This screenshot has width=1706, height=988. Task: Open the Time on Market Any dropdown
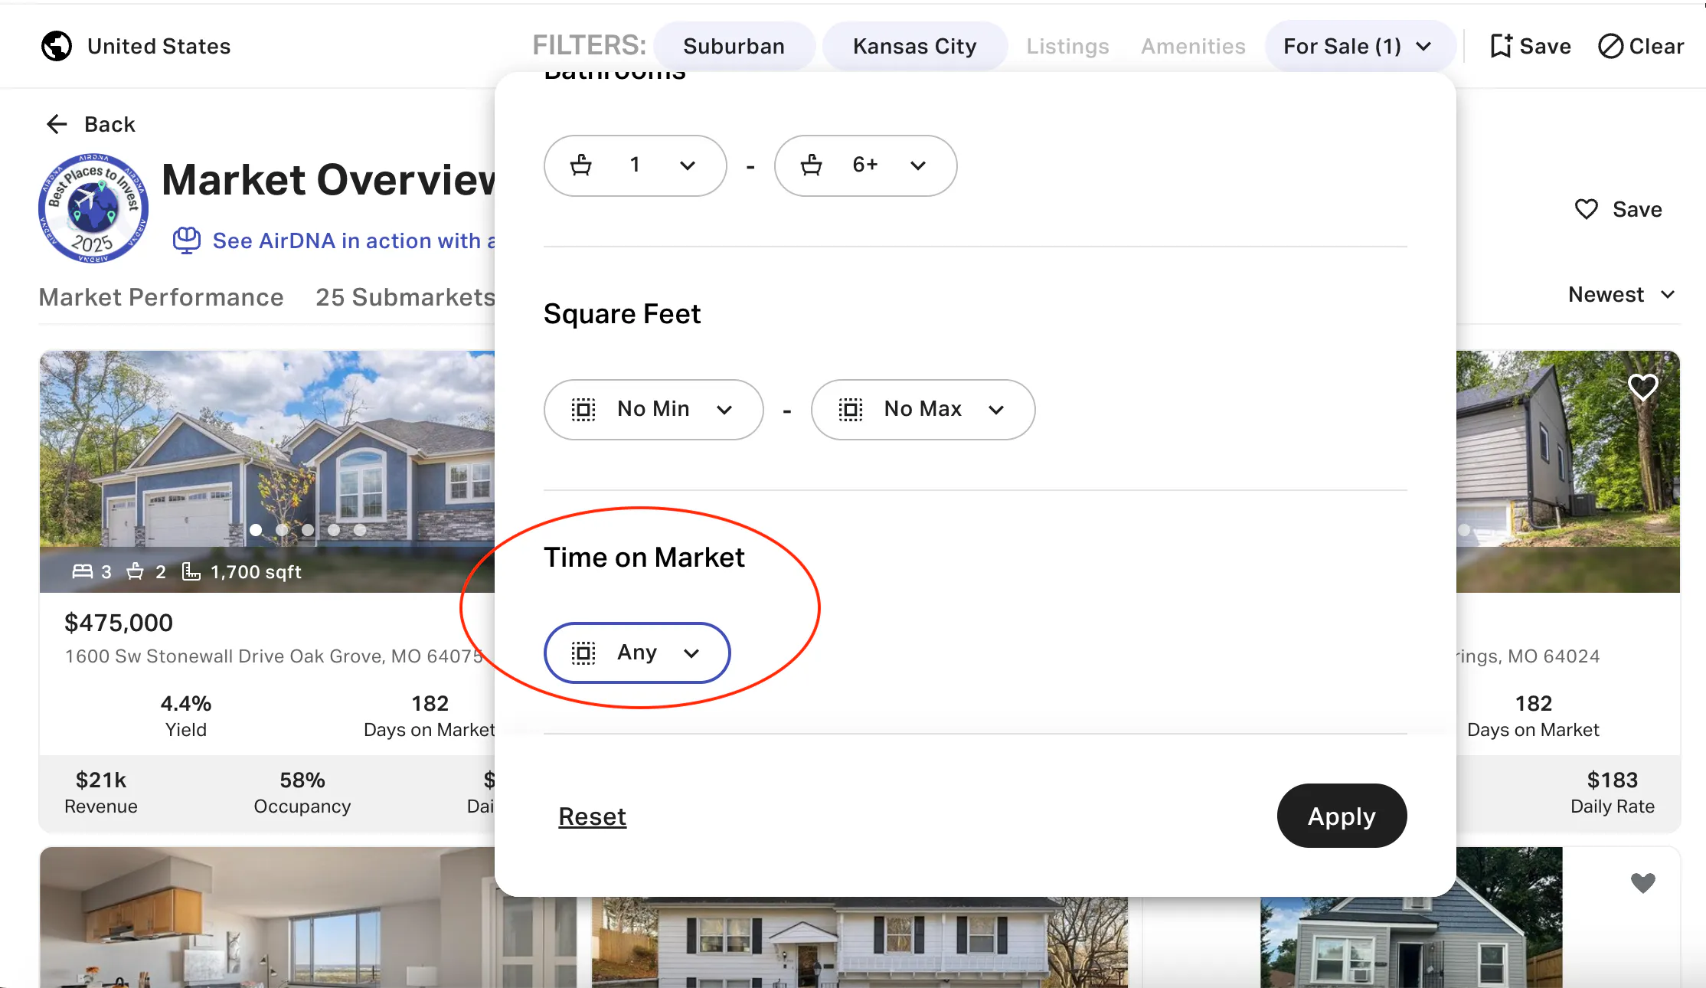coord(637,653)
